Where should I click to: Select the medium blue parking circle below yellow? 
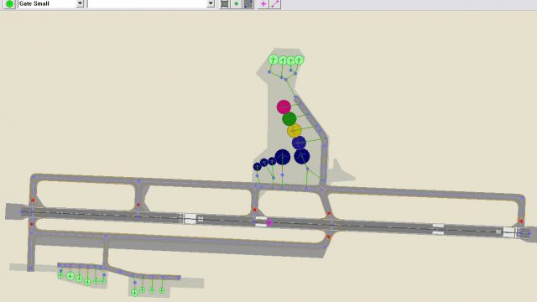click(x=299, y=143)
